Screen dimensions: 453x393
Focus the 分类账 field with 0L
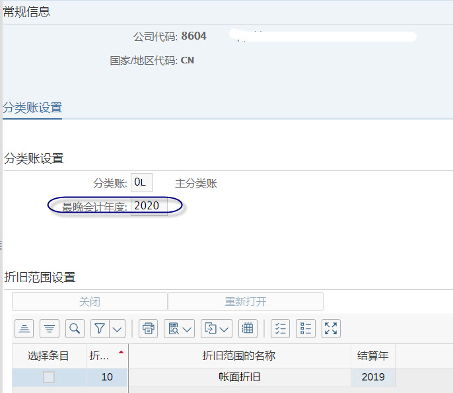[x=141, y=182]
